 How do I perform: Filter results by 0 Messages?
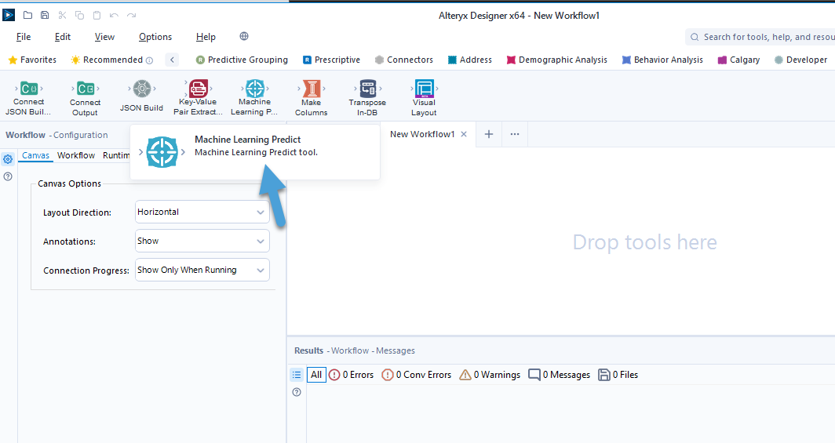[x=559, y=375]
